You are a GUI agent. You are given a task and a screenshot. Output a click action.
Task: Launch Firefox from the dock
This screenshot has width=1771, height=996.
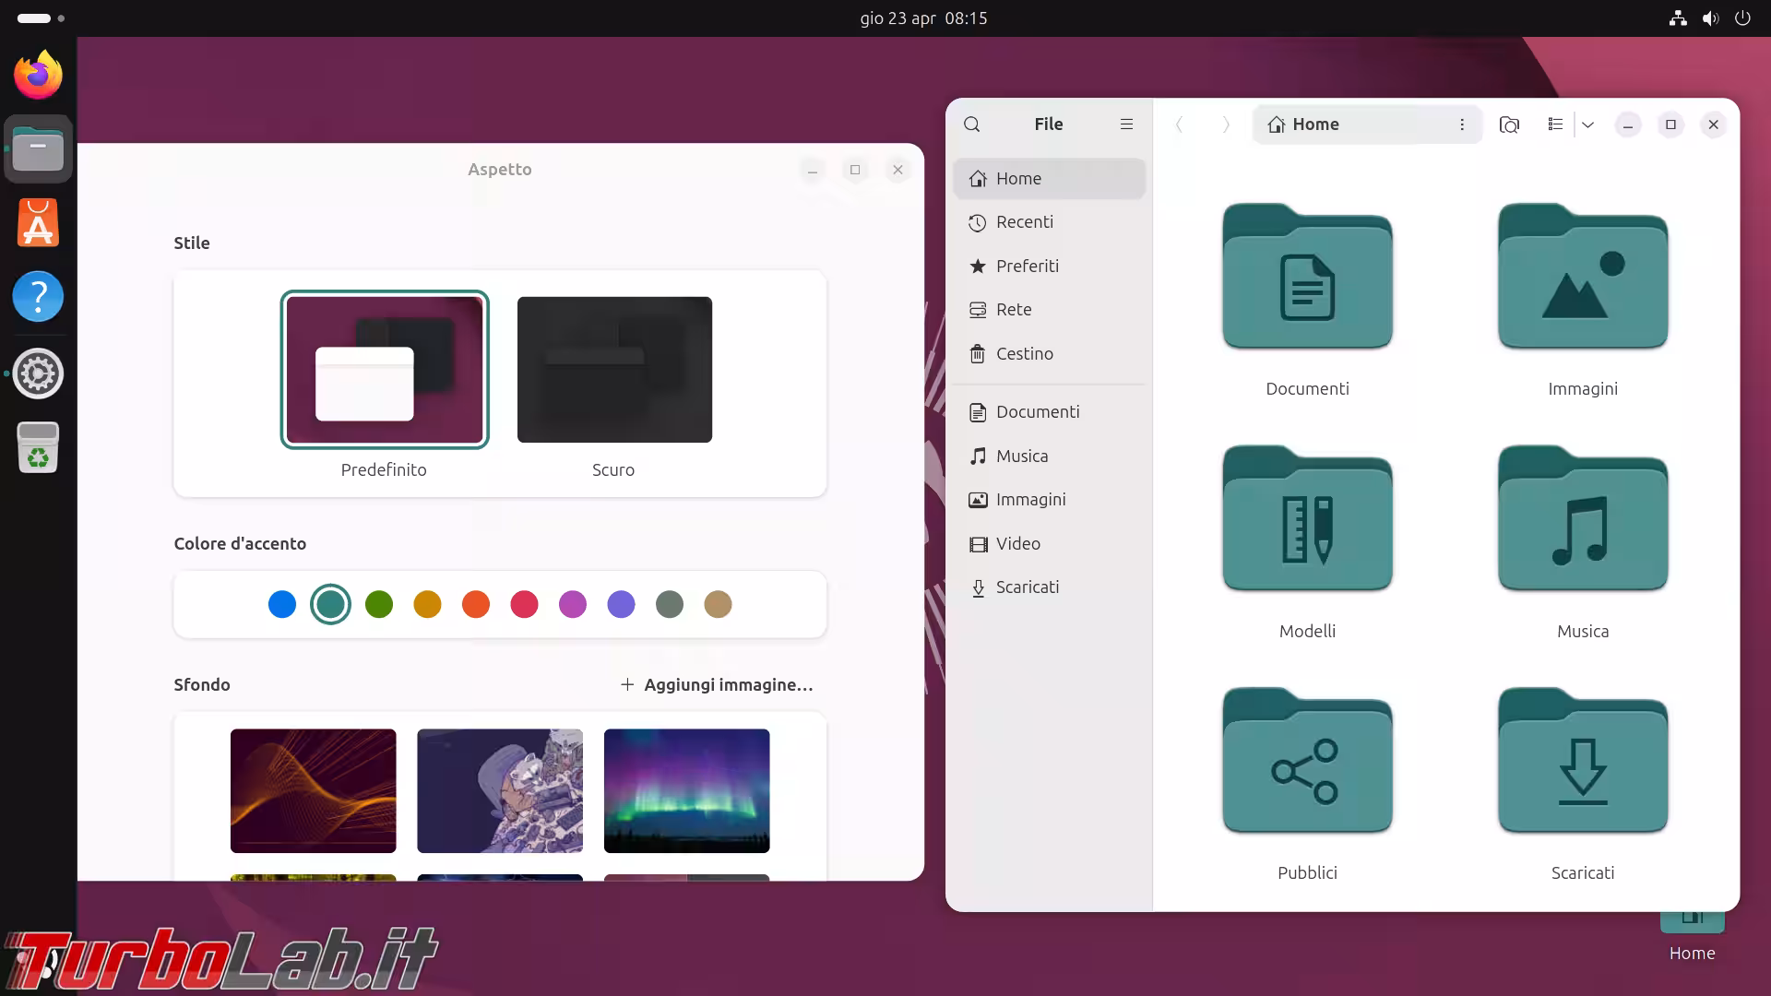[38, 75]
